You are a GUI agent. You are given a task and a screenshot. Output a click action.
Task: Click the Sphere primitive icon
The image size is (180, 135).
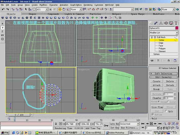7,18
